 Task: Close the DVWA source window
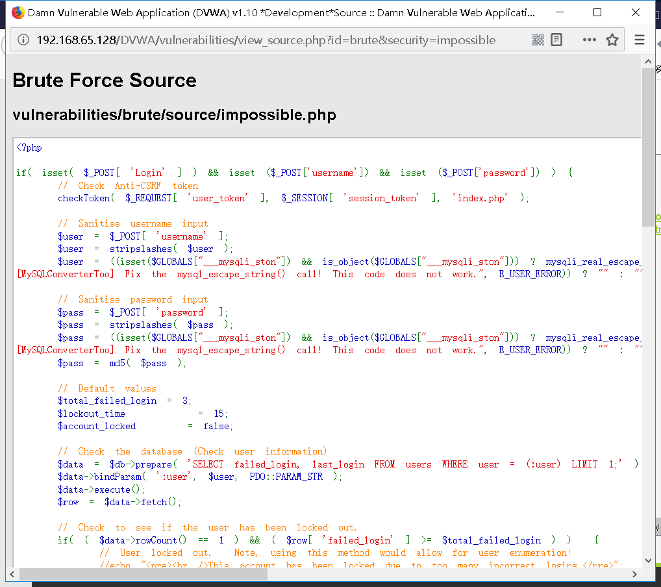click(636, 12)
